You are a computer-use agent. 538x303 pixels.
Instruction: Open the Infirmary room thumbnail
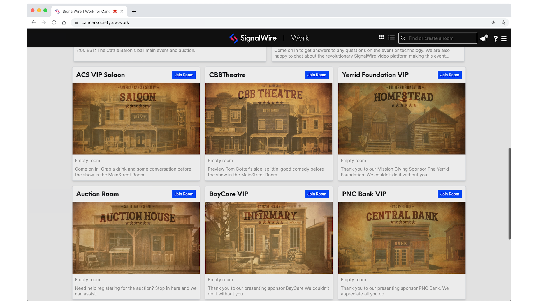269,238
